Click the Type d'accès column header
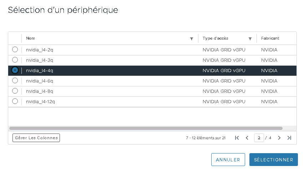The image size is (304, 171). pyautogui.click(x=216, y=38)
